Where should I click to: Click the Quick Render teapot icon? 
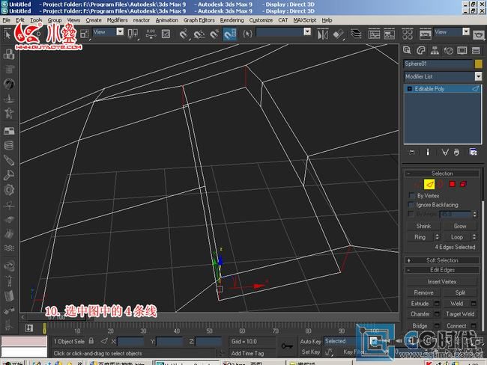pos(479,34)
